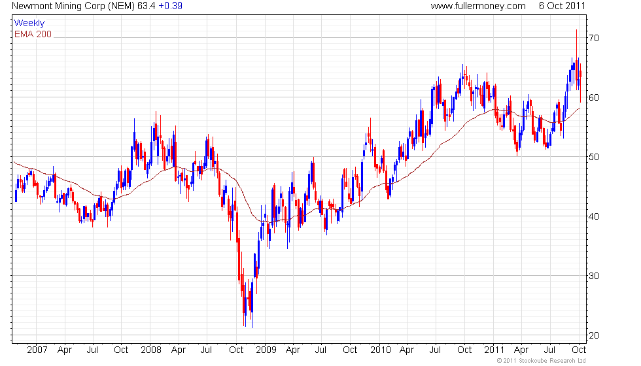
Task: Select the Weekly timeframe label
Action: point(29,24)
